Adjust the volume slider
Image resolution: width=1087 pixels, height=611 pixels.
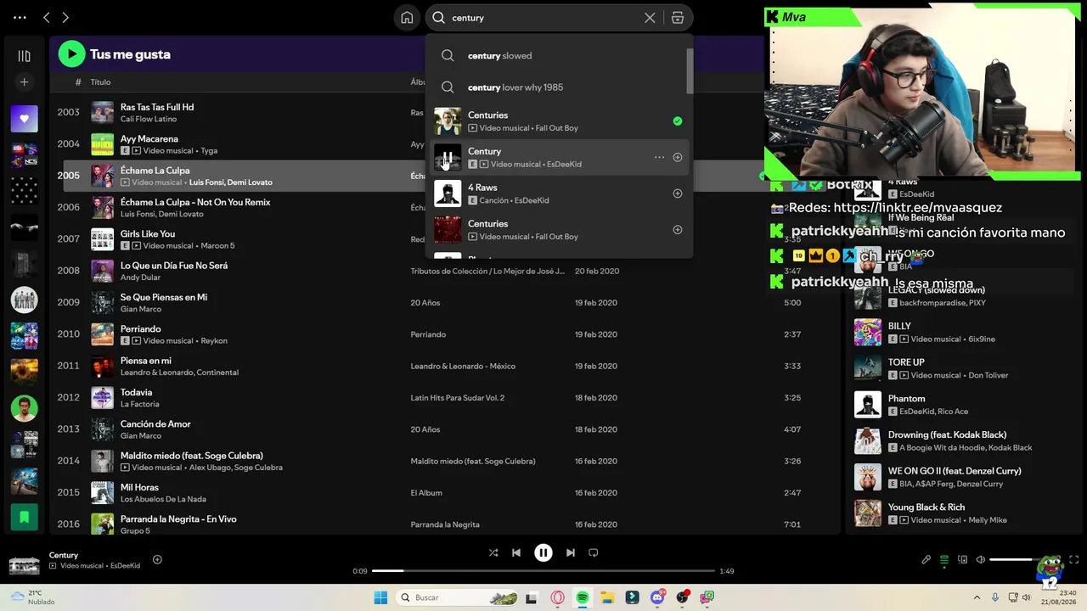click(x=1015, y=560)
